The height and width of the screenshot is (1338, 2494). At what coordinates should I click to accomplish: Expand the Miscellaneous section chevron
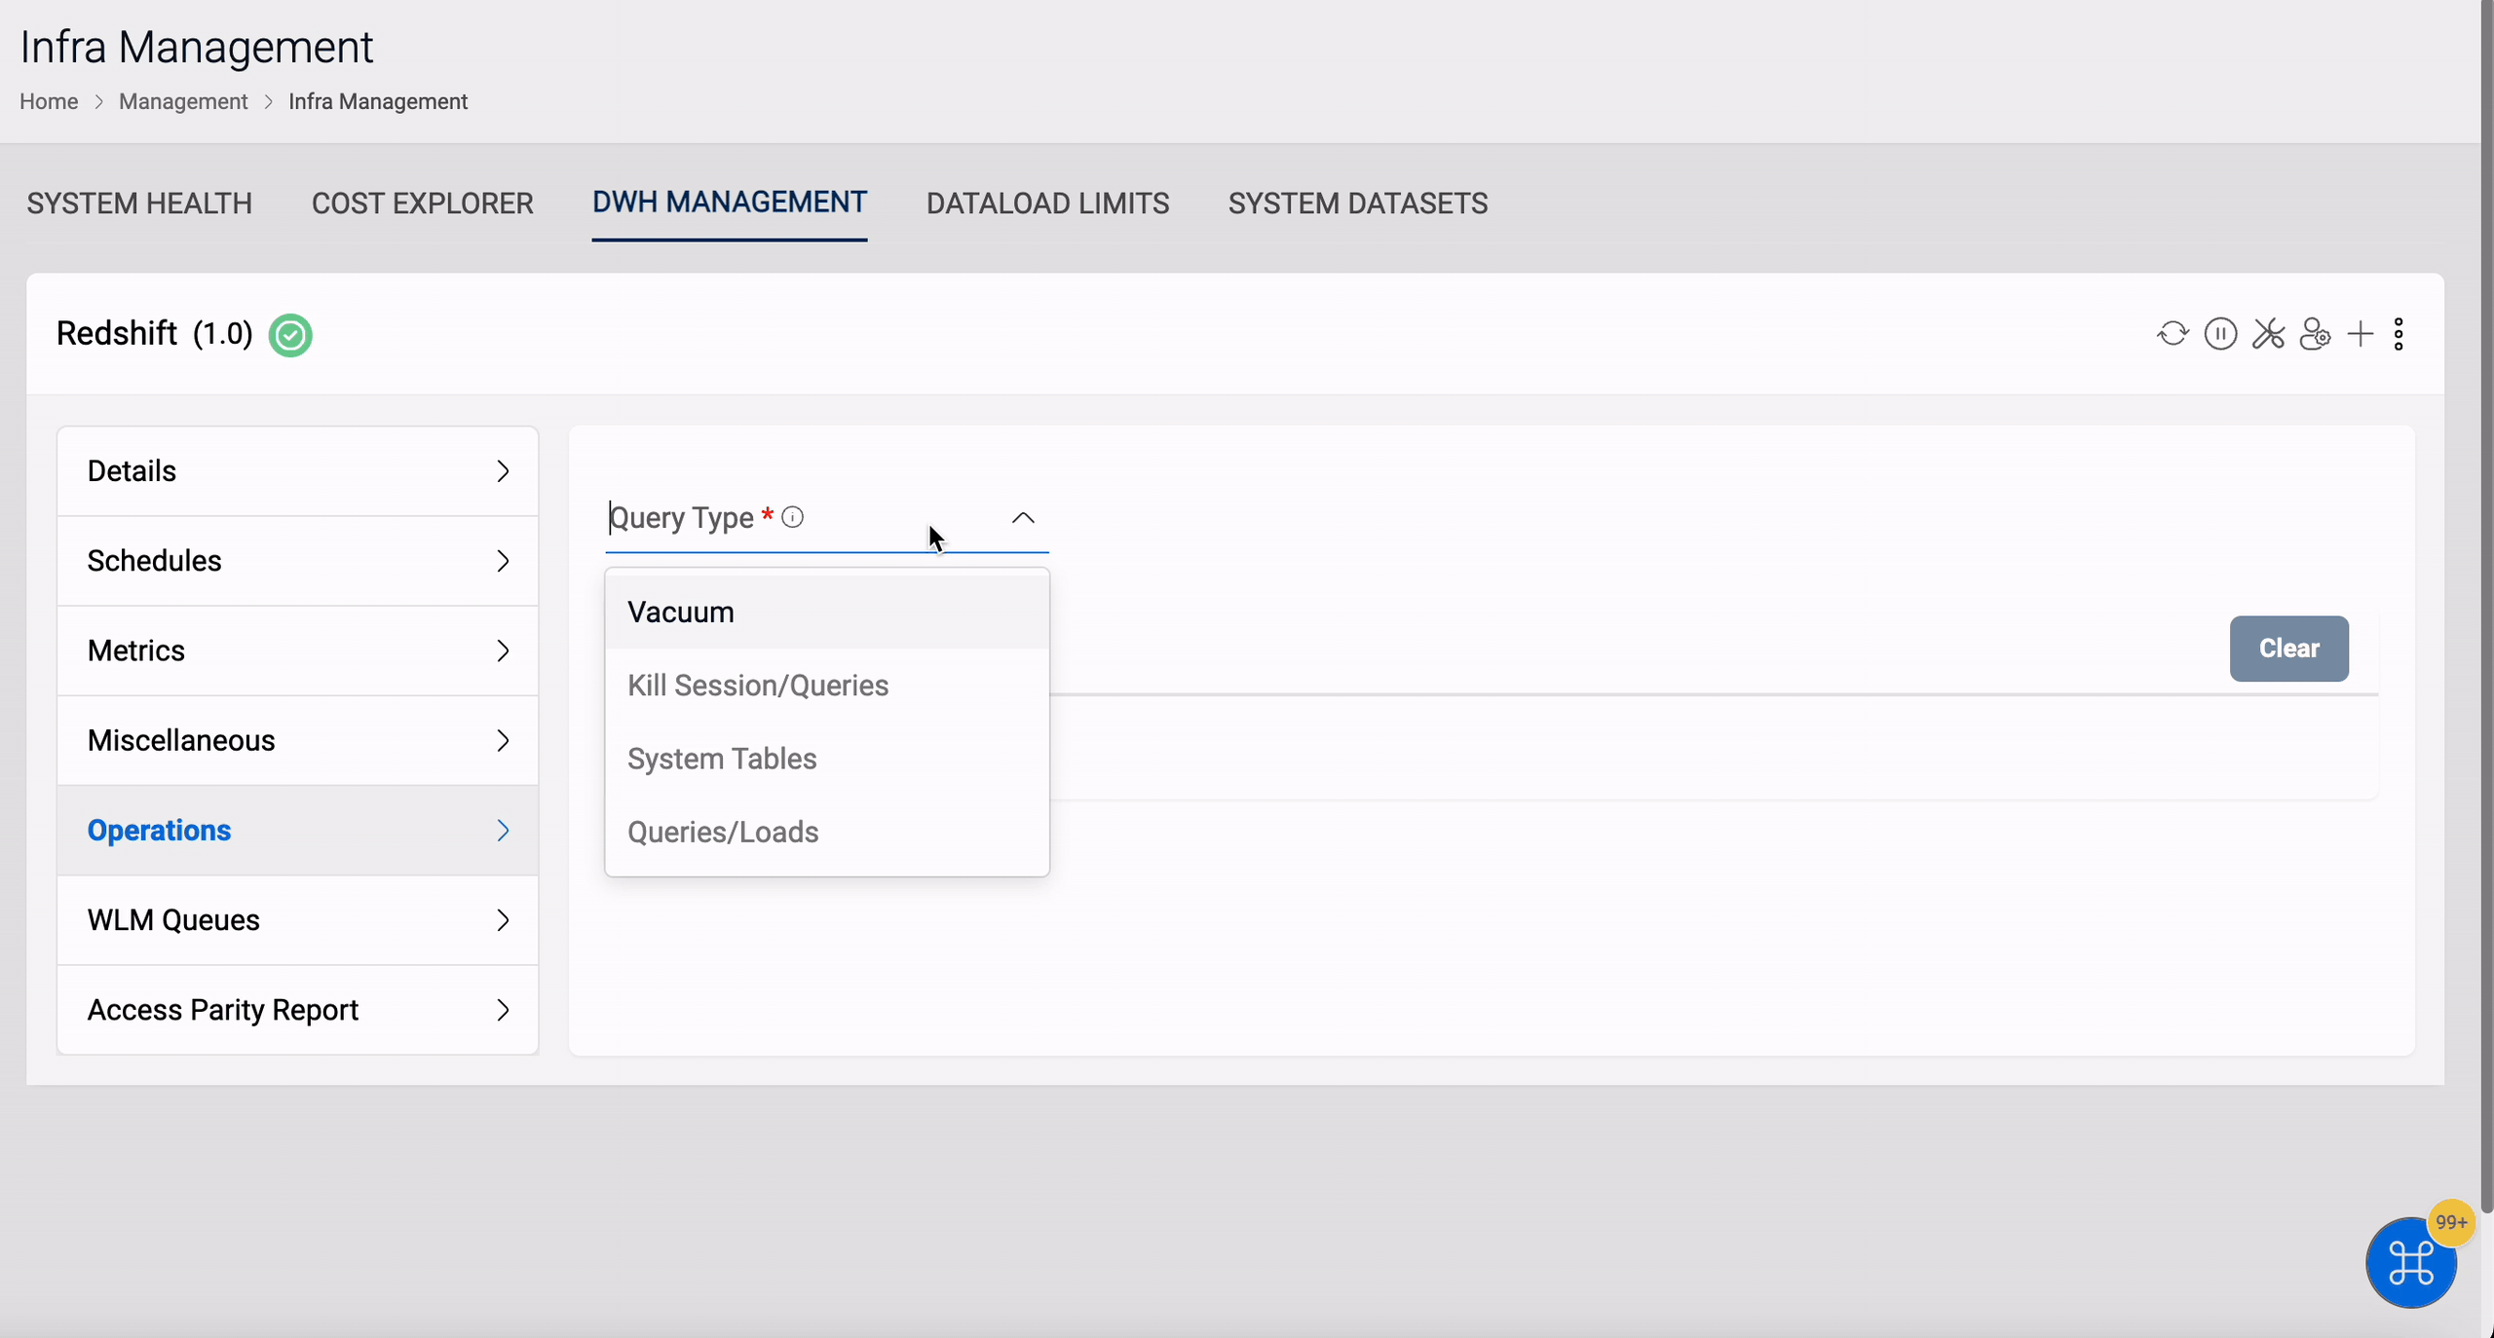point(503,741)
